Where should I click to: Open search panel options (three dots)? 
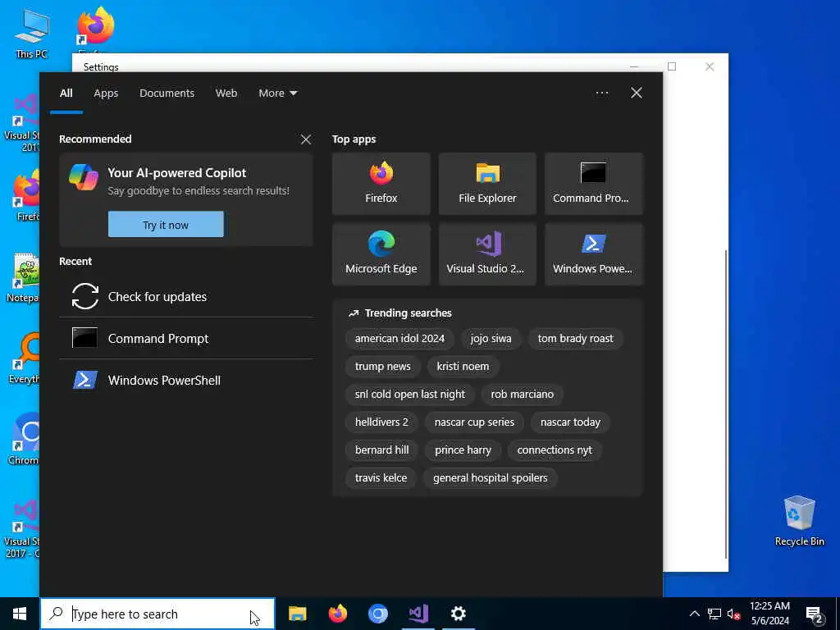(x=601, y=93)
